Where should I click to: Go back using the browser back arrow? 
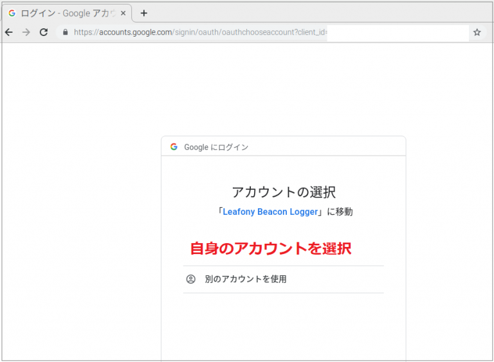9,32
